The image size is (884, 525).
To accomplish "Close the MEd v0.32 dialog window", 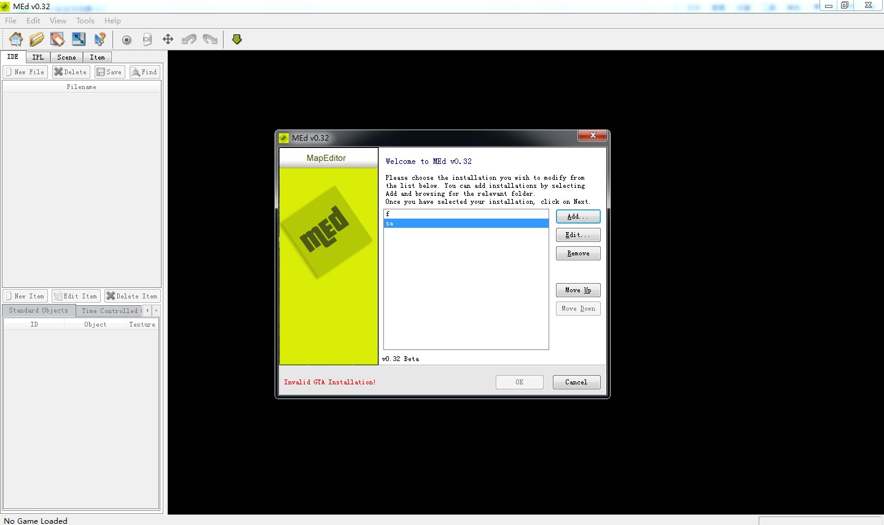I will click(593, 136).
